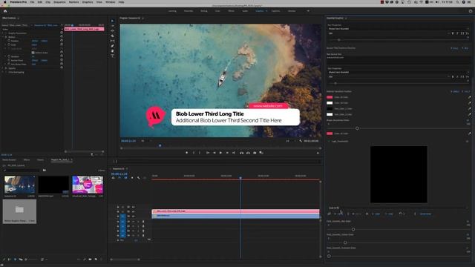Viewport: 475px width, 267px height.
Task: Open the first font family dropdown in Essential Graphics
Action: [x=399, y=29]
